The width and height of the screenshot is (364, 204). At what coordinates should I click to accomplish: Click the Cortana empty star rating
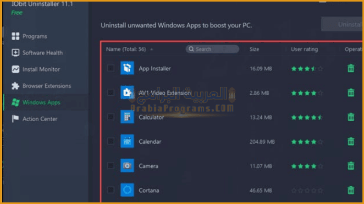pos(307,190)
